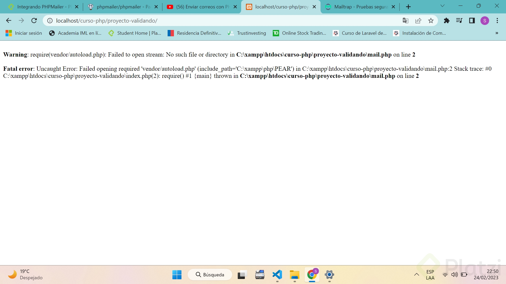Click the address bar URL field
This screenshot has width=506, height=284.
tap(224, 21)
